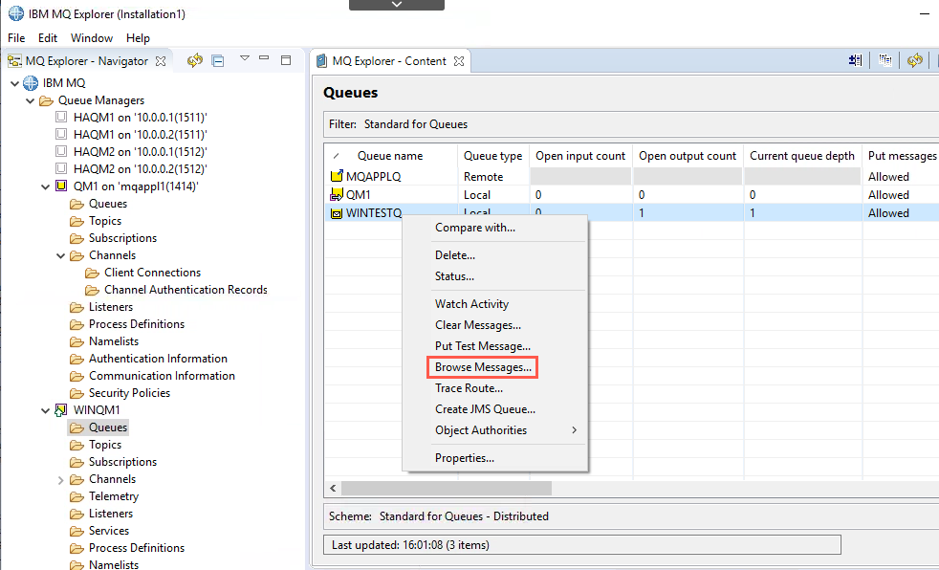Click the Services folder icon under WINQM1
Screen dimensions: 939x570
(76, 531)
